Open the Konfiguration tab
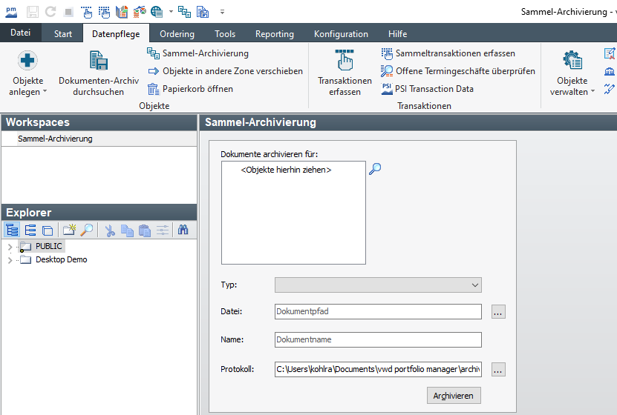 pos(341,34)
